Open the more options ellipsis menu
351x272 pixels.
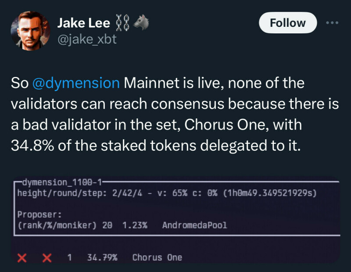point(332,23)
